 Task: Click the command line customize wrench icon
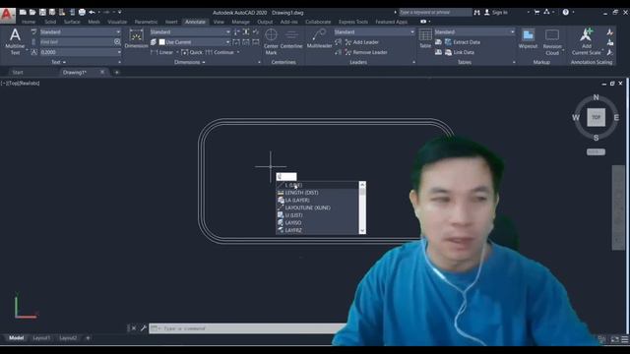tap(144, 328)
